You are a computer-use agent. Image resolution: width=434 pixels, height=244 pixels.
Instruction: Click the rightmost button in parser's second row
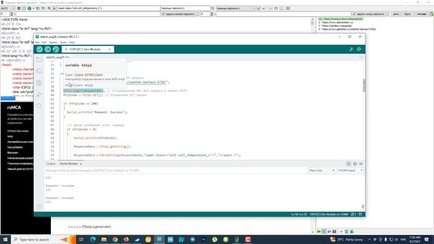431,14
